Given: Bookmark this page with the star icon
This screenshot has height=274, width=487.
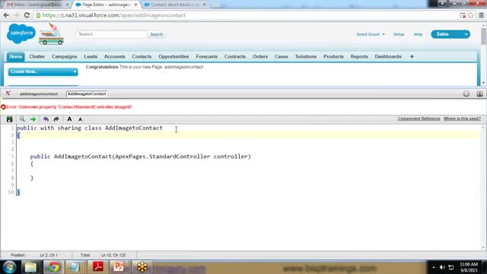Looking at the screenshot, I should [x=471, y=15].
